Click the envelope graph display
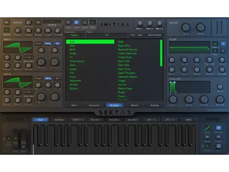The width and height of the screenshot is (229, 172). pyautogui.click(x=190, y=87)
